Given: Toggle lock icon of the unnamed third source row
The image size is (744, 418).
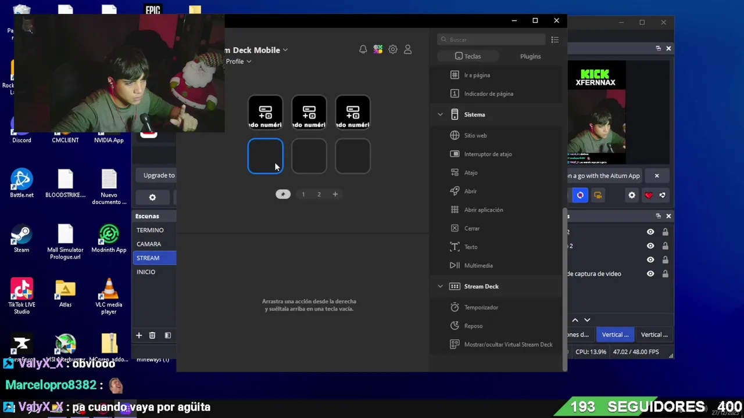Looking at the screenshot, I should (x=665, y=260).
